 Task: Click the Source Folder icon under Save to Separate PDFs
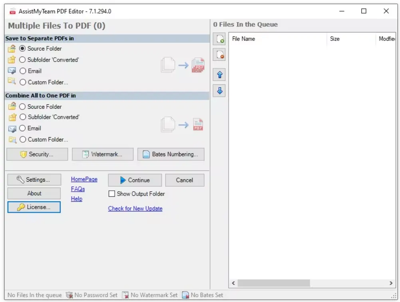[12, 48]
